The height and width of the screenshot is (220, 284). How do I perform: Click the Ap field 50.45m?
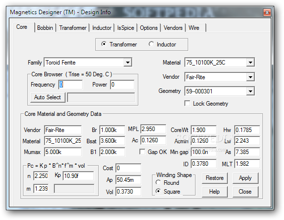point(128,180)
